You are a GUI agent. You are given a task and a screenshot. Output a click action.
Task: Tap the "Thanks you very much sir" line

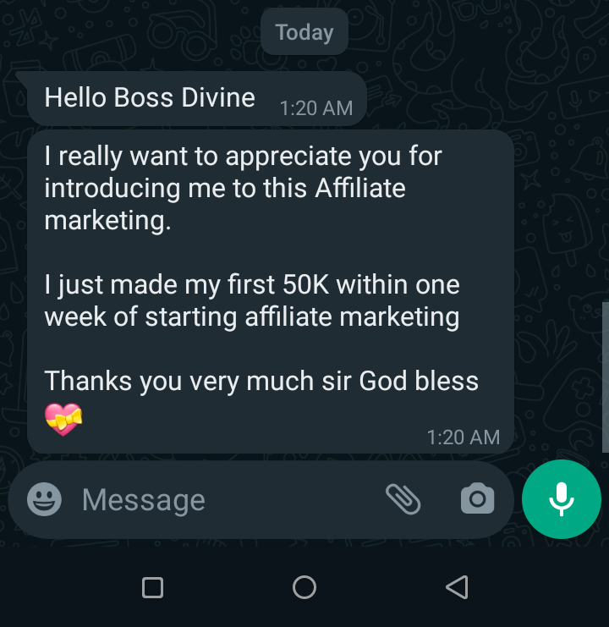(x=261, y=382)
